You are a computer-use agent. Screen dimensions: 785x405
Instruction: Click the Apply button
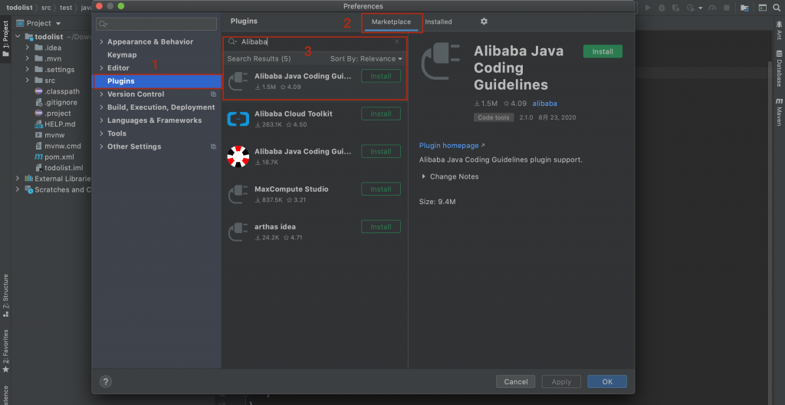pyautogui.click(x=561, y=381)
